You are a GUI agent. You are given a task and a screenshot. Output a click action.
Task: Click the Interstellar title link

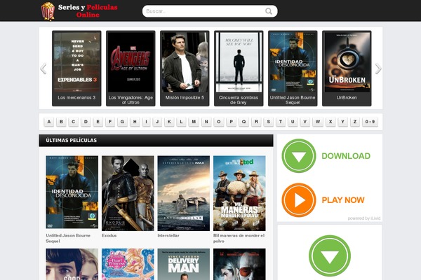click(168, 235)
